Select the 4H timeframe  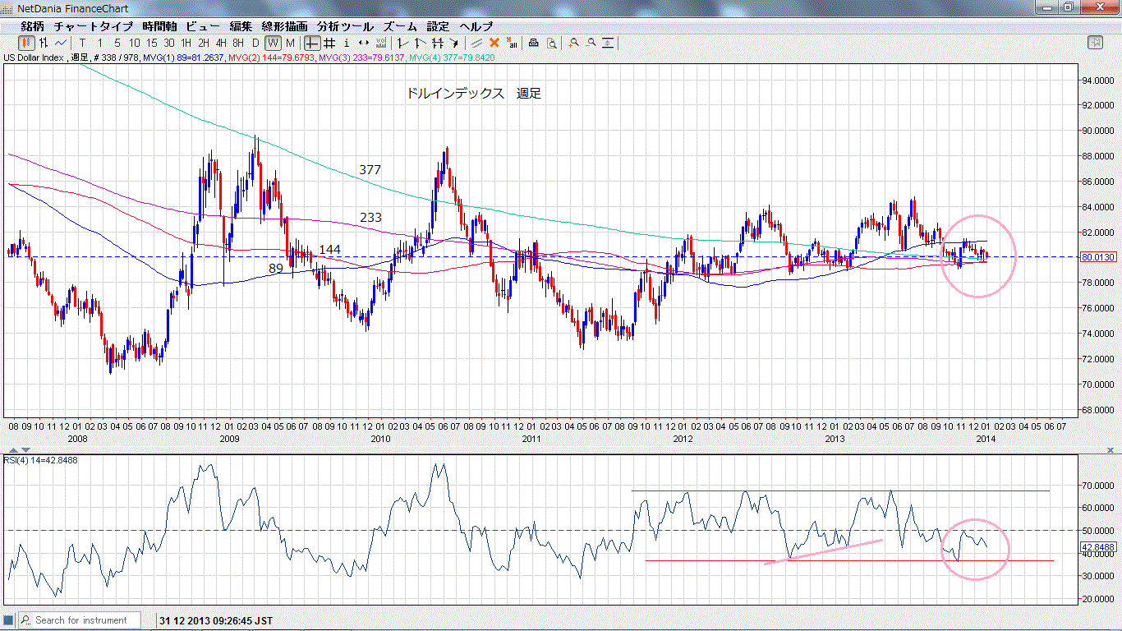click(x=221, y=43)
